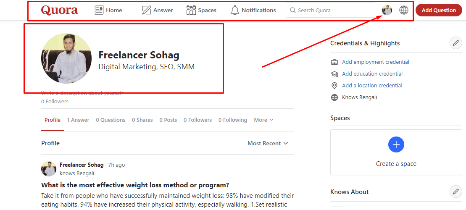Click Add education credential link
This screenshot has width=466, height=210.
pyautogui.click(x=372, y=74)
